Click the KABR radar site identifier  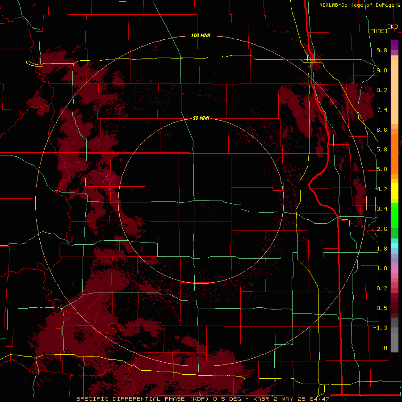[261, 399]
